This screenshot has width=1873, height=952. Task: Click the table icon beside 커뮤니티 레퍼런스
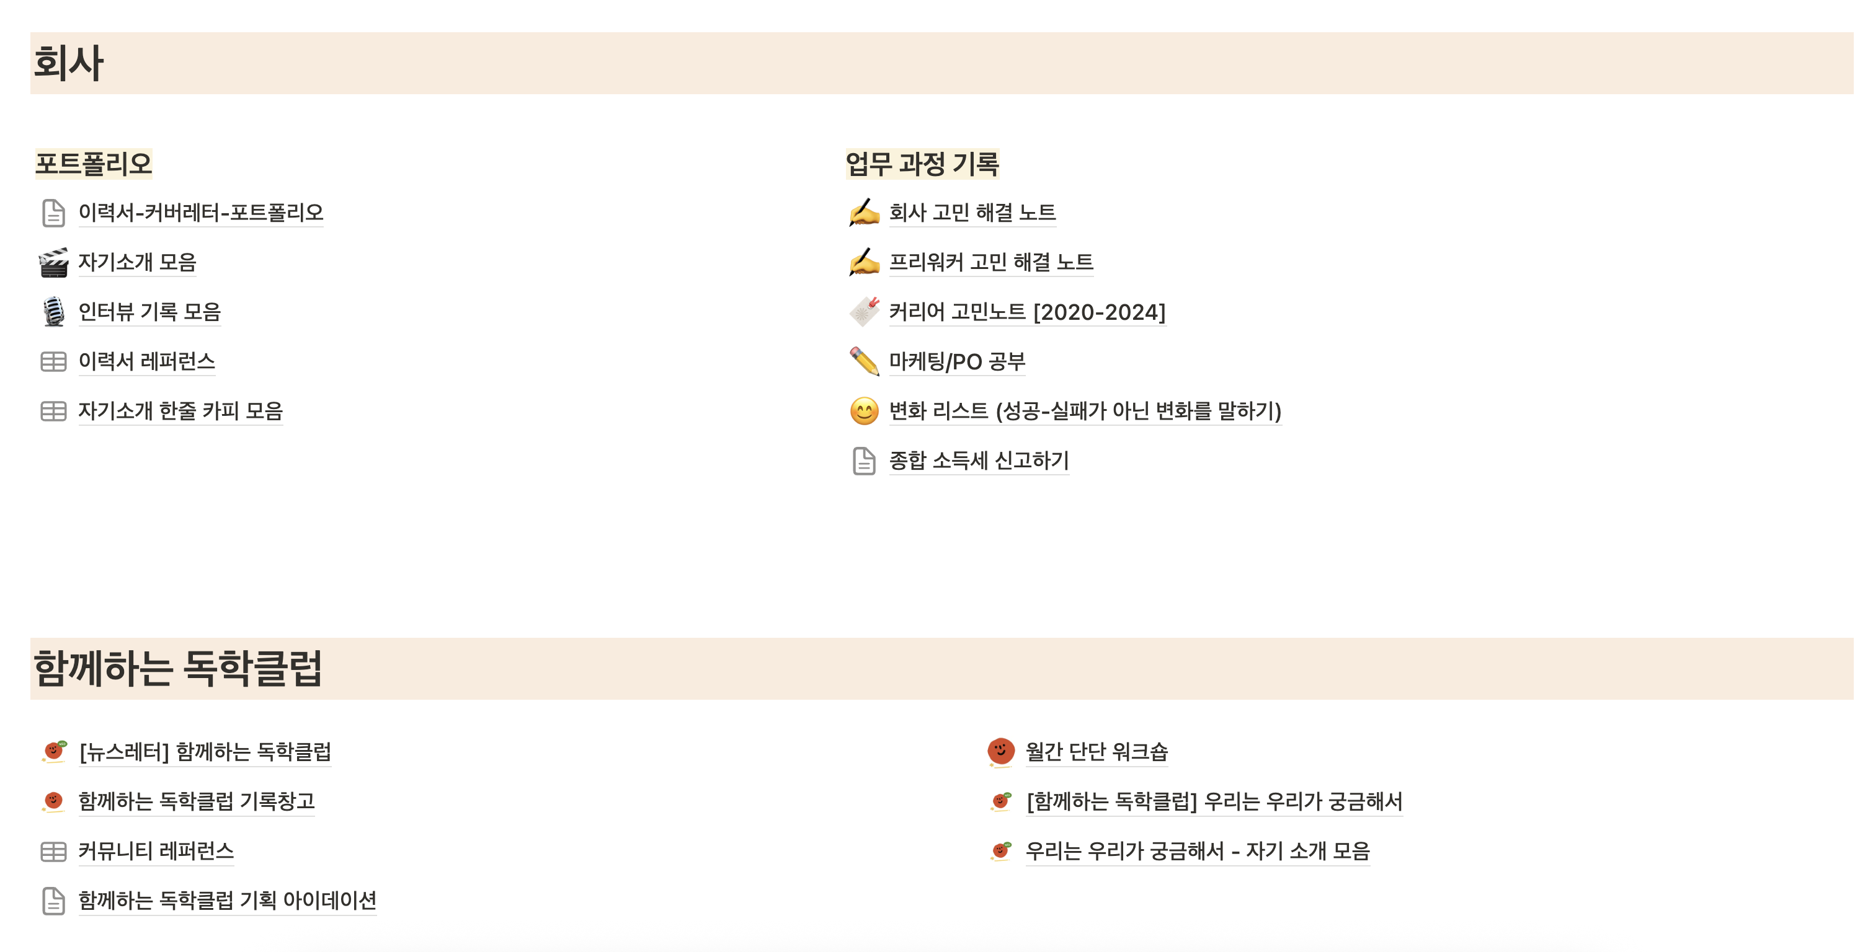point(53,851)
